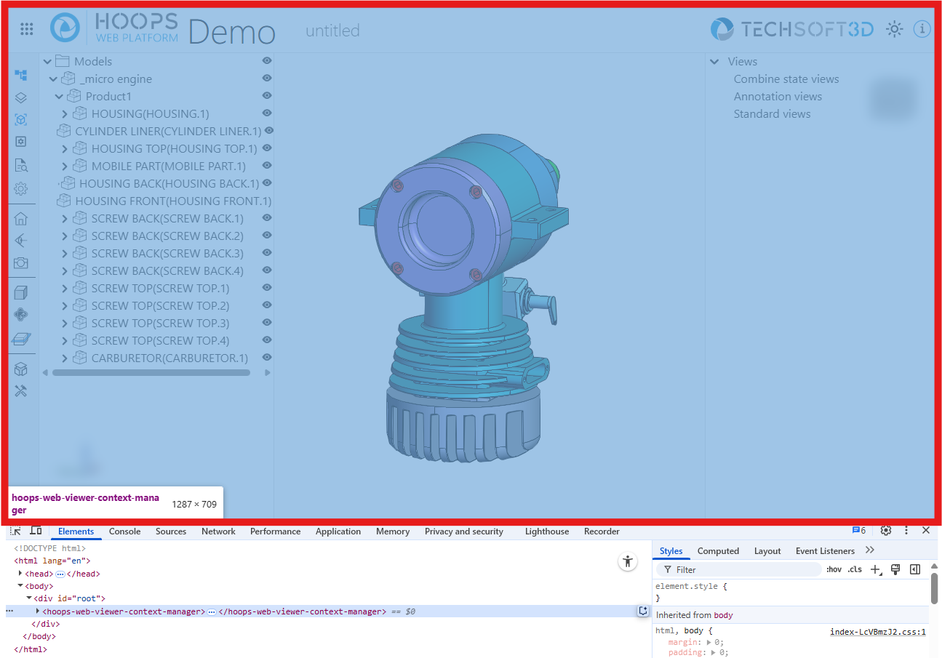Viewport: 942px width, 658px height.
Task: Expand the MOBILE PART tree node
Action: pos(65,166)
